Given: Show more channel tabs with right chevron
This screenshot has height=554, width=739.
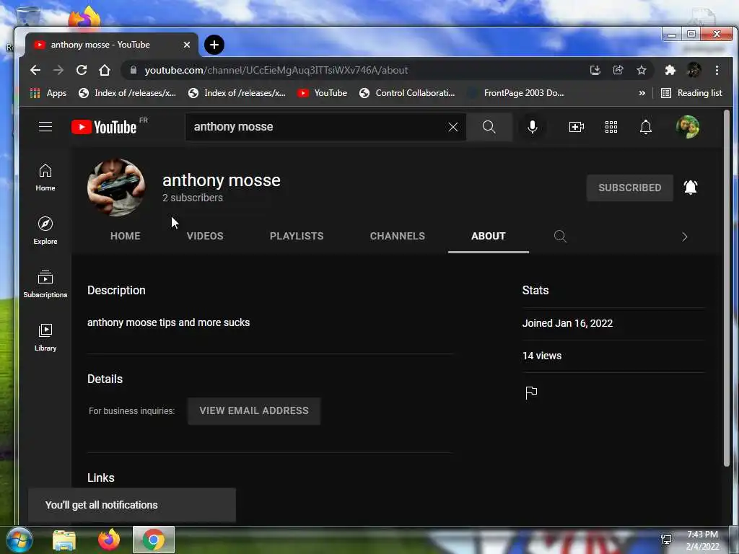Looking at the screenshot, I should coord(684,237).
